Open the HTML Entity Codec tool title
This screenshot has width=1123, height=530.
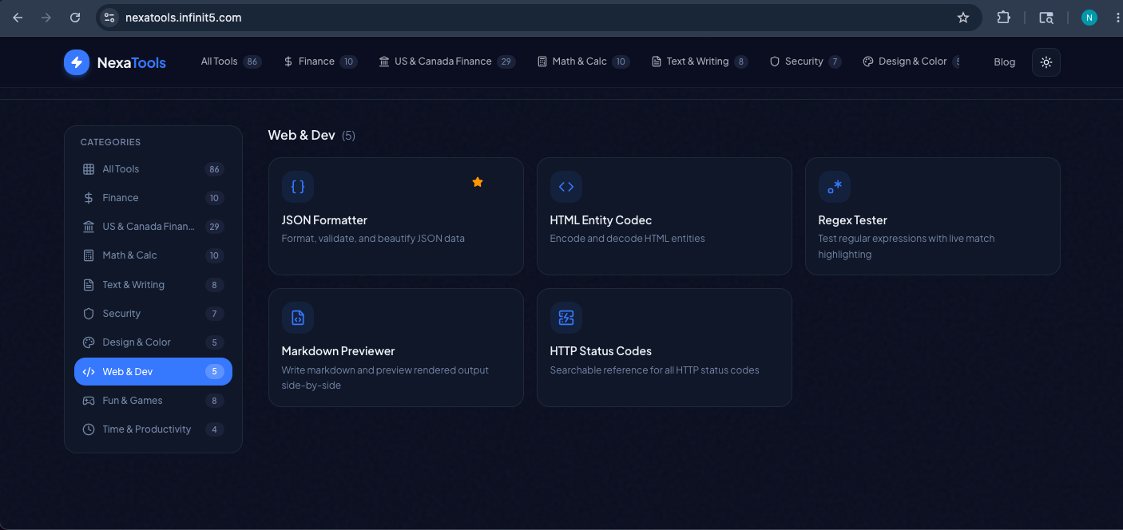(601, 220)
